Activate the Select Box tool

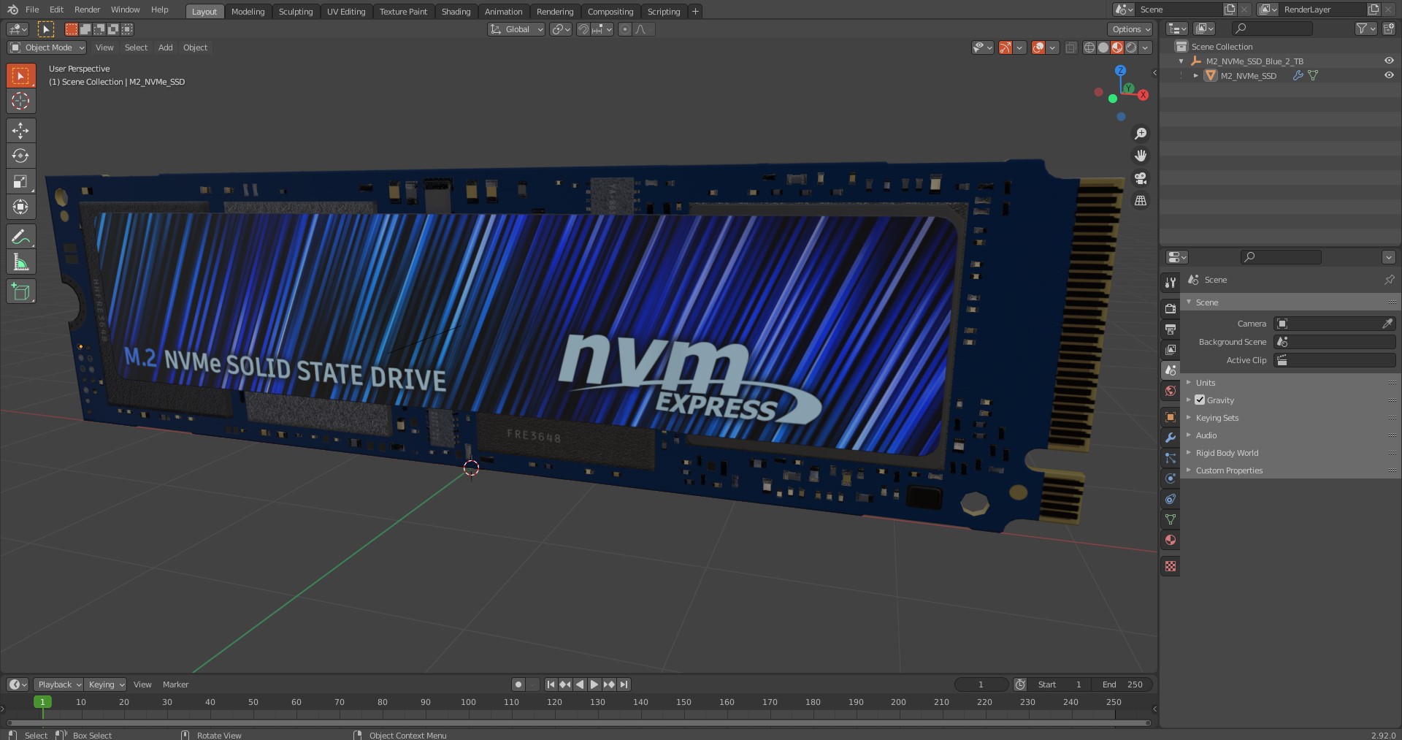[20, 75]
